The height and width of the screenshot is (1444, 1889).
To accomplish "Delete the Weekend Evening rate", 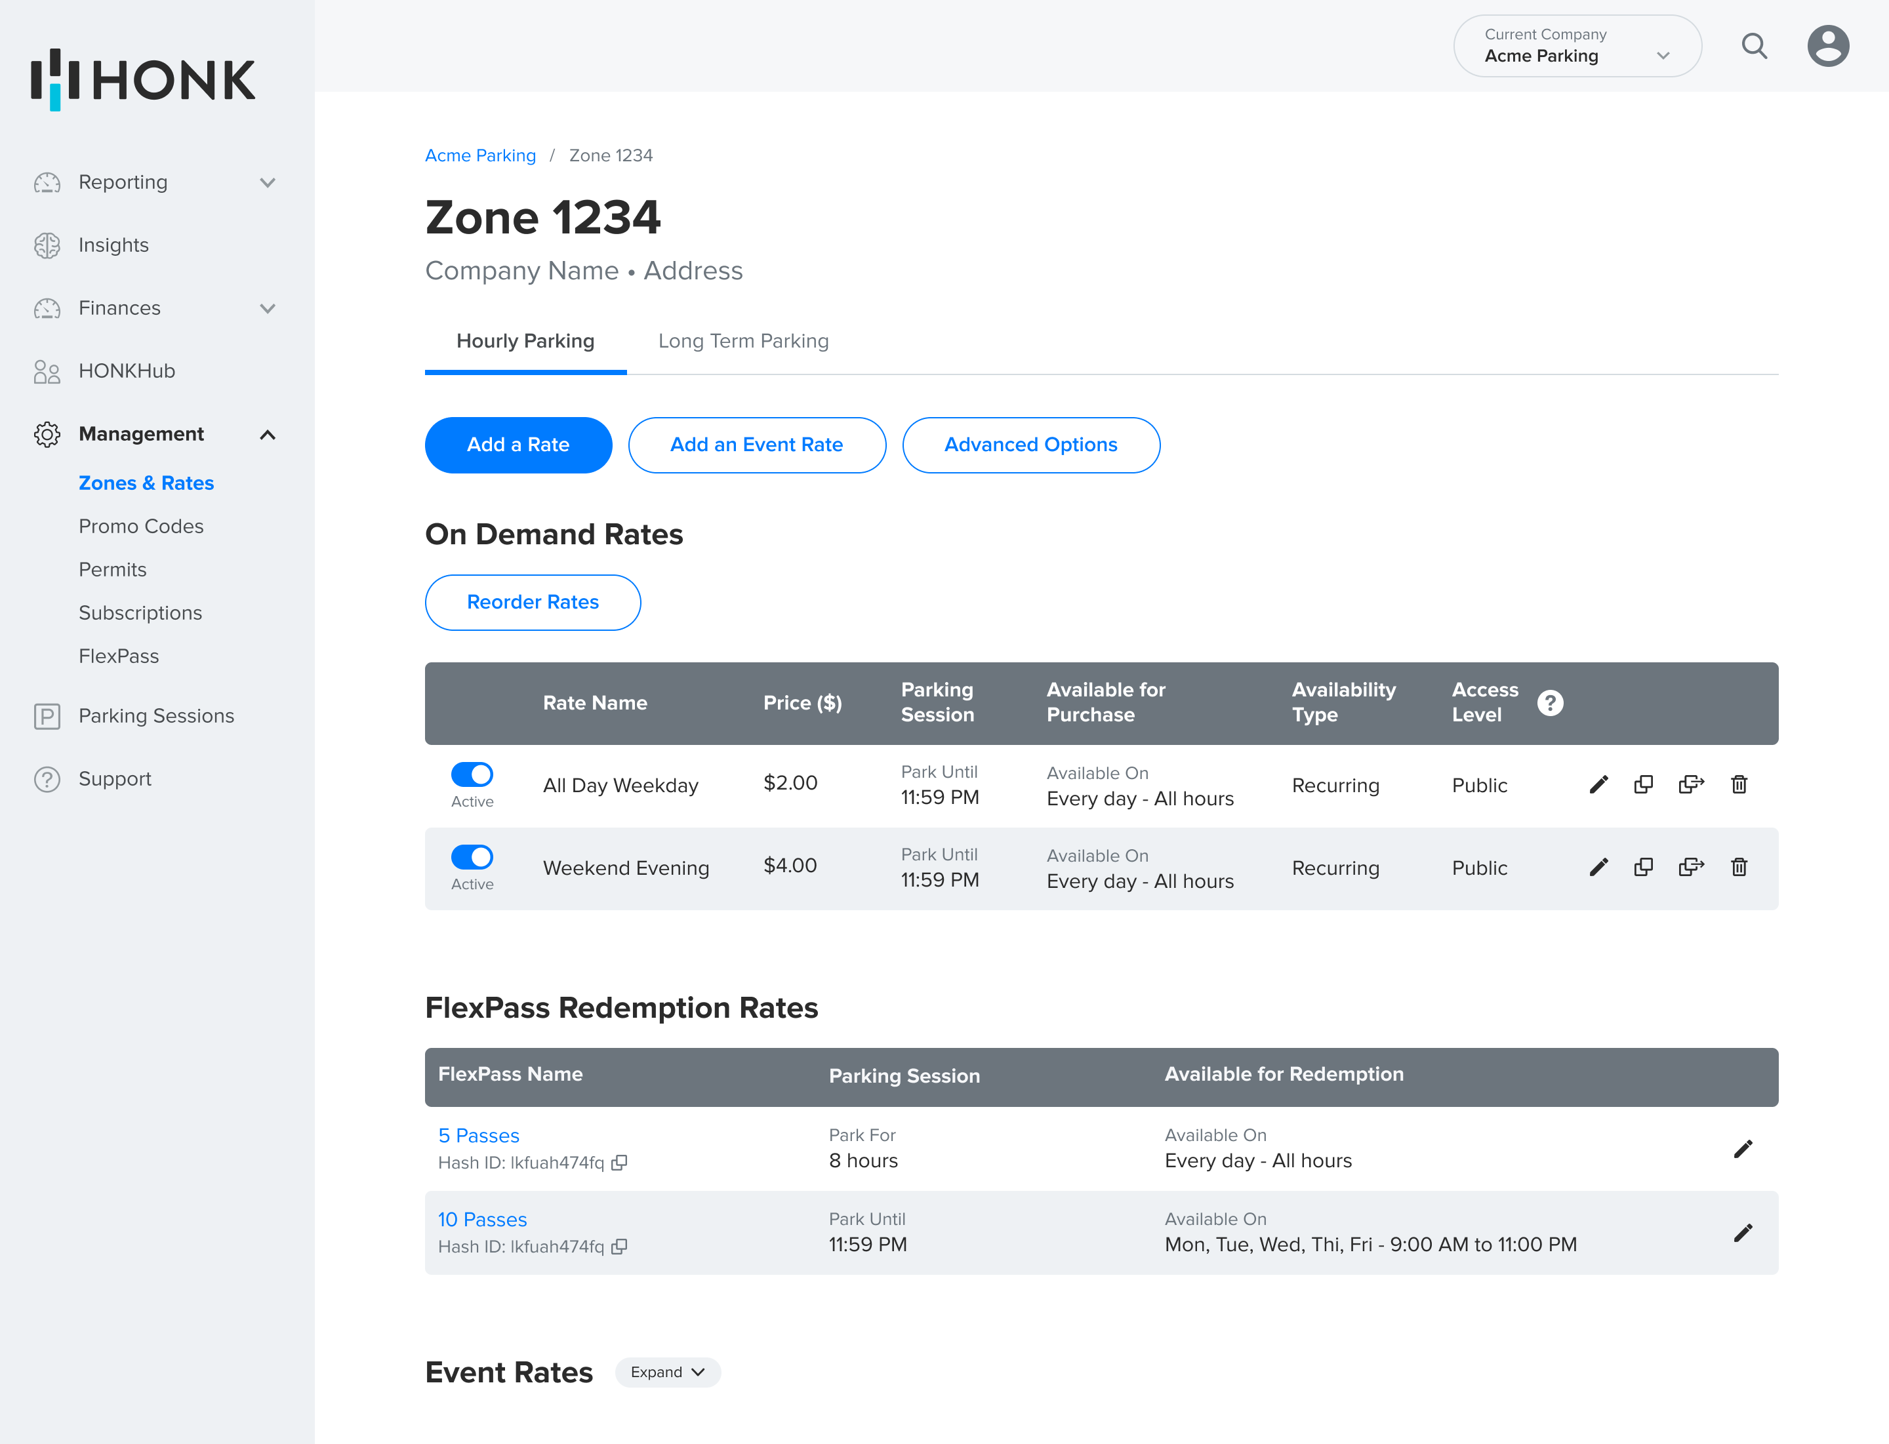I will (1739, 866).
